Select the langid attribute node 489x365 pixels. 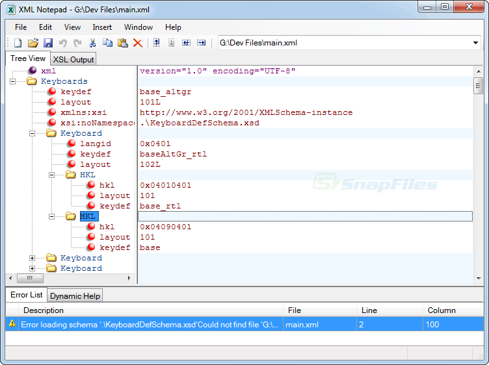[x=96, y=144]
